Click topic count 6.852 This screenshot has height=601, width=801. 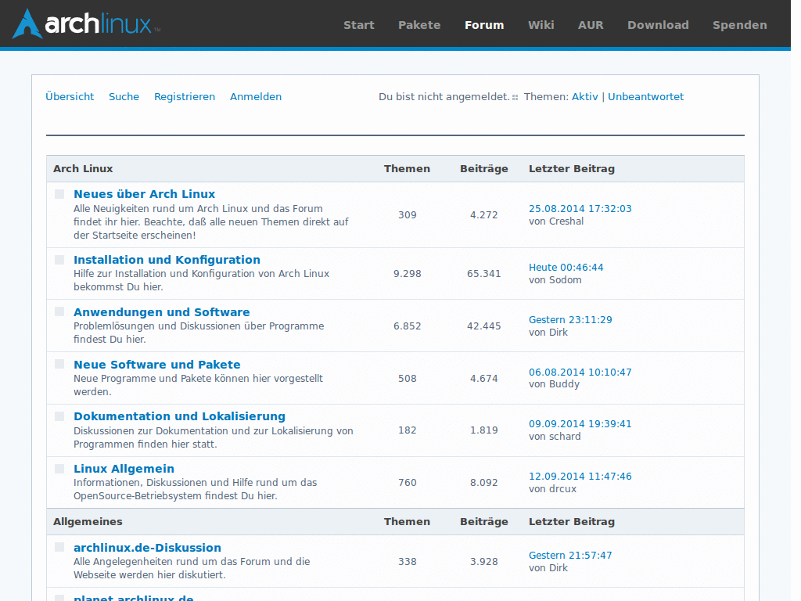[x=407, y=326]
